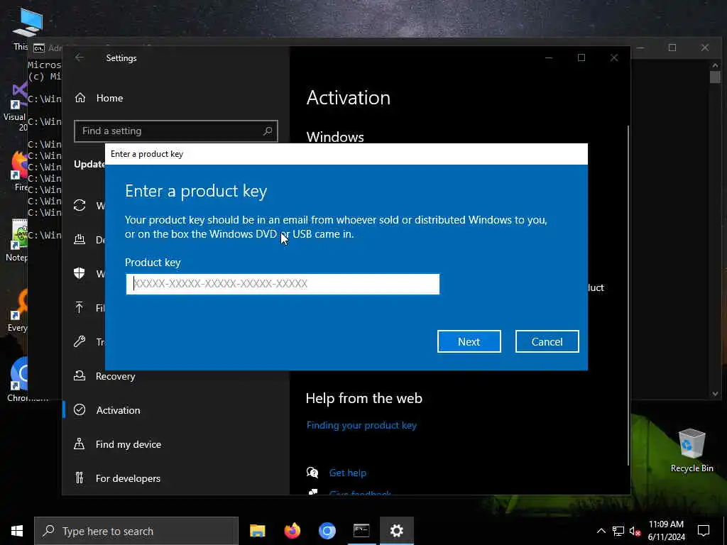
Task: Click Command Prompt scrollbar down arrow
Action: coord(715,393)
